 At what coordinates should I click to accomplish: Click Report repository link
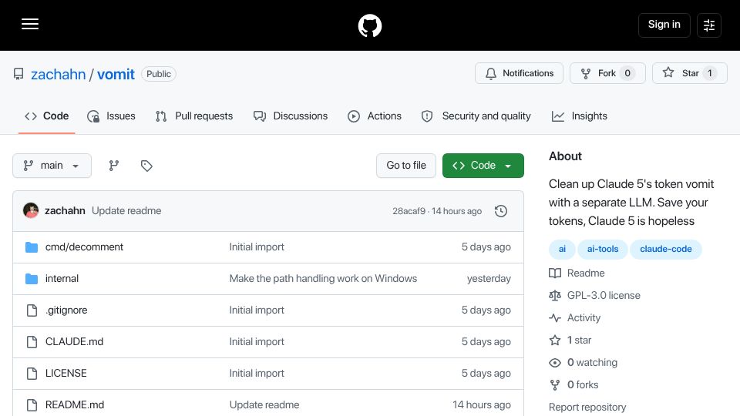tap(587, 407)
